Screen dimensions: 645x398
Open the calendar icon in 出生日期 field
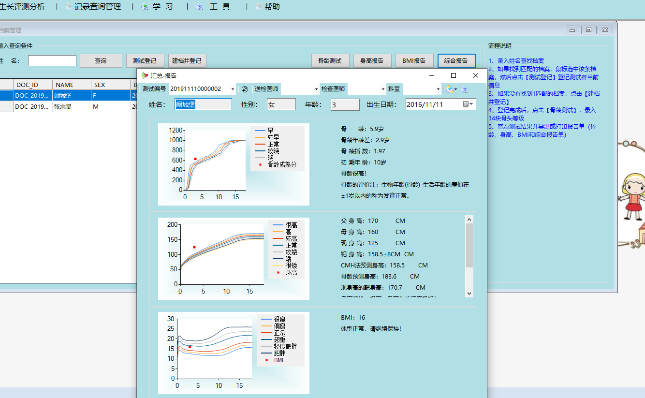coord(467,104)
